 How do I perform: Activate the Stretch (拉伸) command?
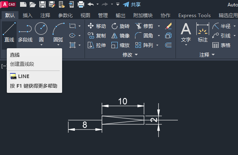(x=97, y=45)
